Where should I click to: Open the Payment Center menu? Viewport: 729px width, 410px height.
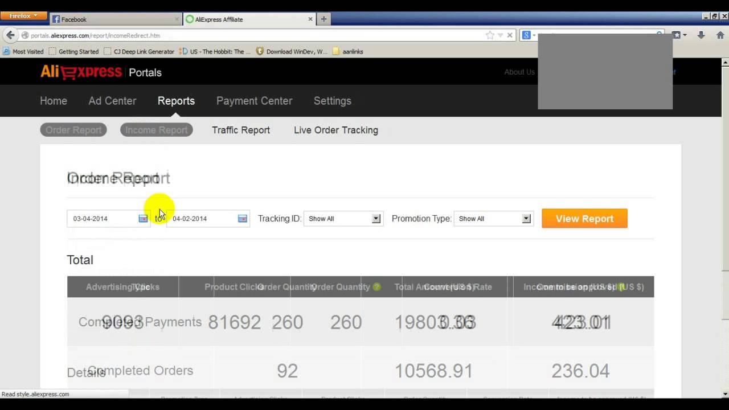[x=254, y=101]
